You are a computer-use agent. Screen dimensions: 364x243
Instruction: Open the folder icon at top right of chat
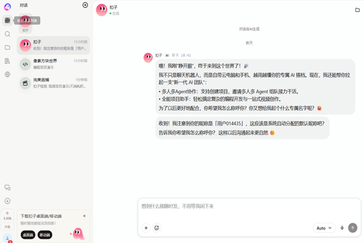[357, 10]
